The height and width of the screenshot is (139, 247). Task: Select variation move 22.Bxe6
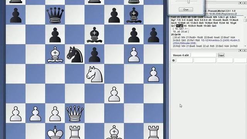[208, 37]
